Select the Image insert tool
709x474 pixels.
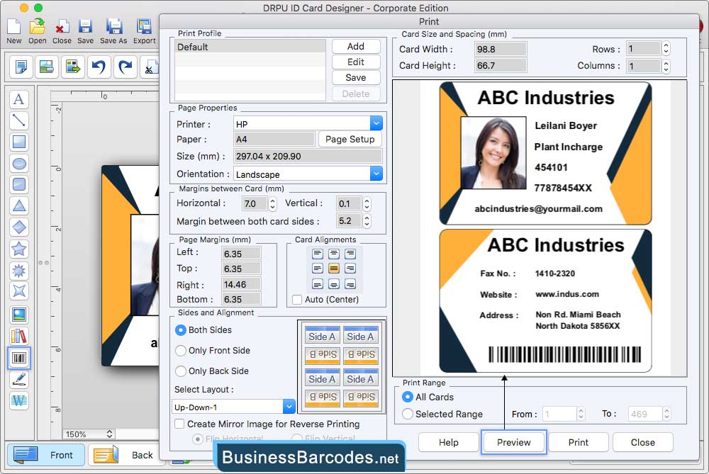tap(19, 315)
